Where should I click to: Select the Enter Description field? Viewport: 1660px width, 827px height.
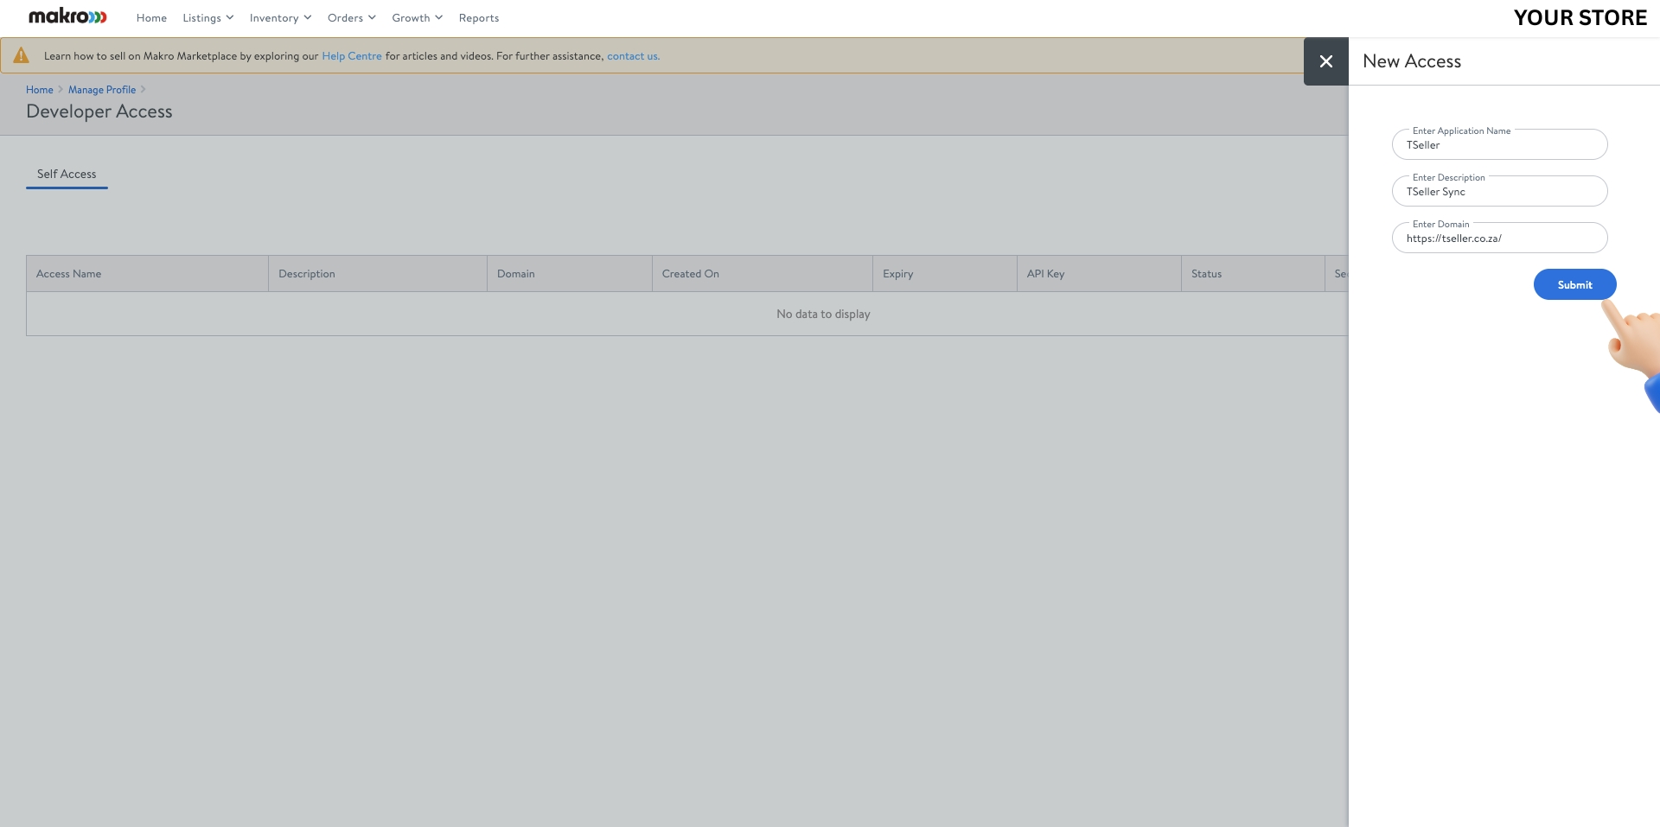tap(1499, 191)
